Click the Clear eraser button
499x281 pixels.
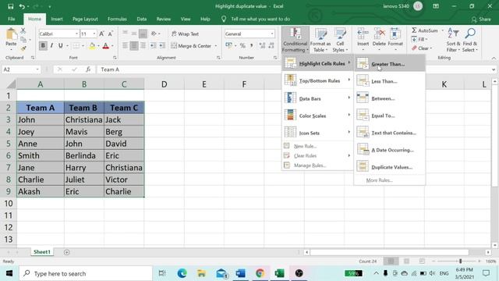click(422, 48)
